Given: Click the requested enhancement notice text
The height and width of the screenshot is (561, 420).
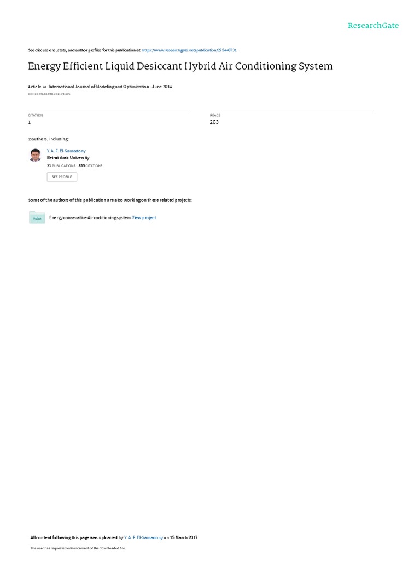Looking at the screenshot, I should click(78, 548).
